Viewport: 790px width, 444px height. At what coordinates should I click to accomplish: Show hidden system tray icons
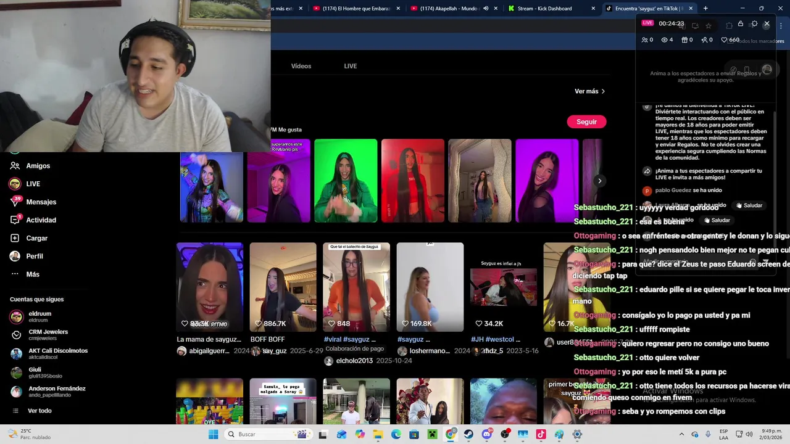681,434
